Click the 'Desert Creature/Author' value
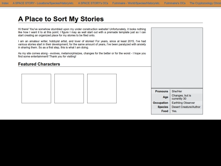The height and width of the screenshot is (166, 221). pyautogui.click(x=186, y=107)
